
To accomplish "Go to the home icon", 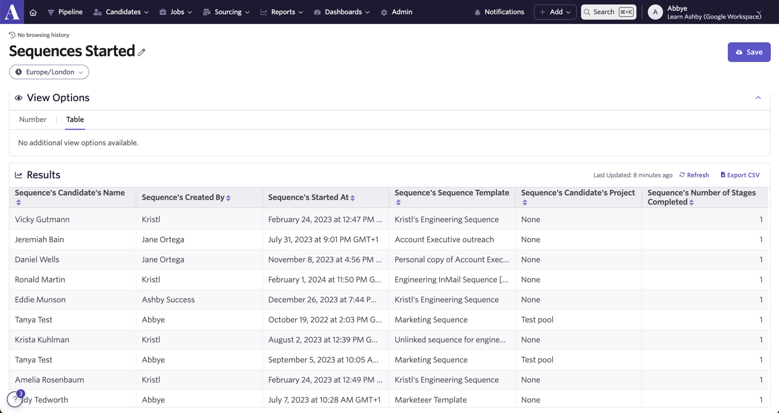I will point(33,12).
